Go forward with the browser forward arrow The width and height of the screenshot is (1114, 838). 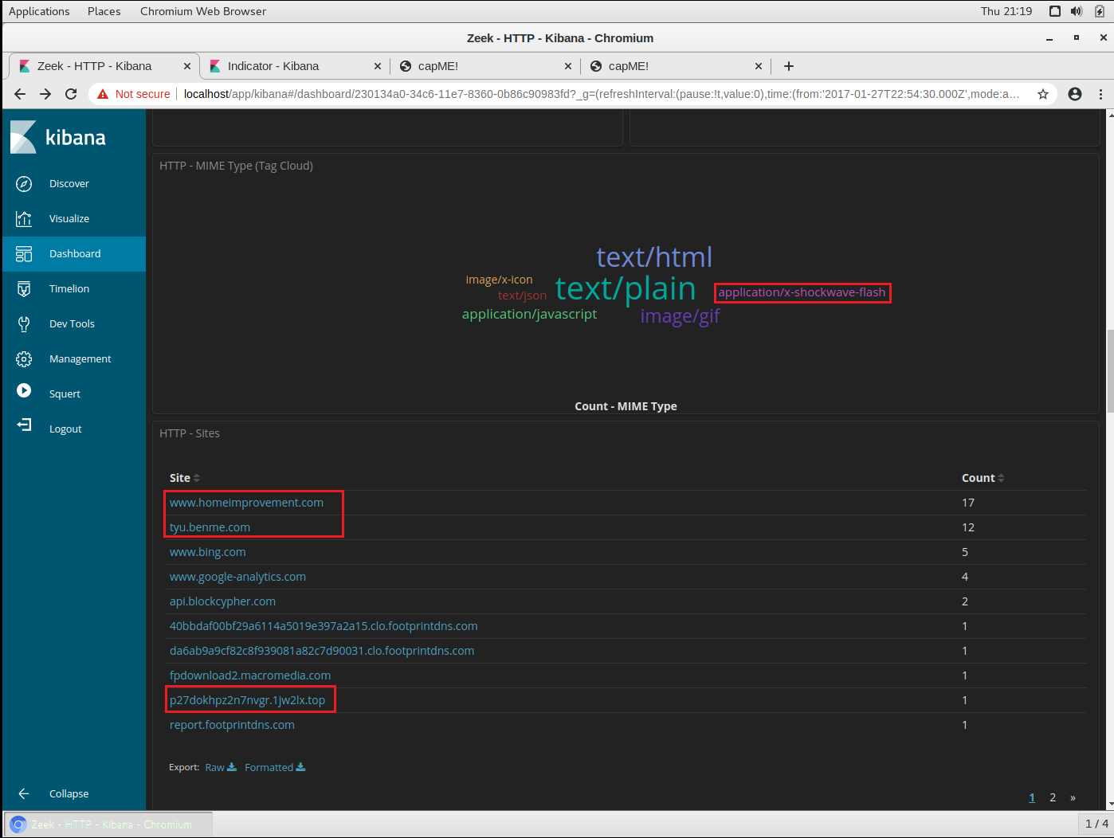[45, 94]
